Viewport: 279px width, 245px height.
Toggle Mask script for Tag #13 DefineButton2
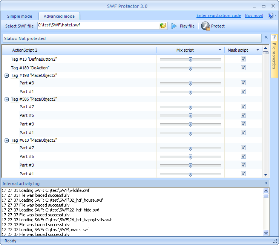click(243, 59)
